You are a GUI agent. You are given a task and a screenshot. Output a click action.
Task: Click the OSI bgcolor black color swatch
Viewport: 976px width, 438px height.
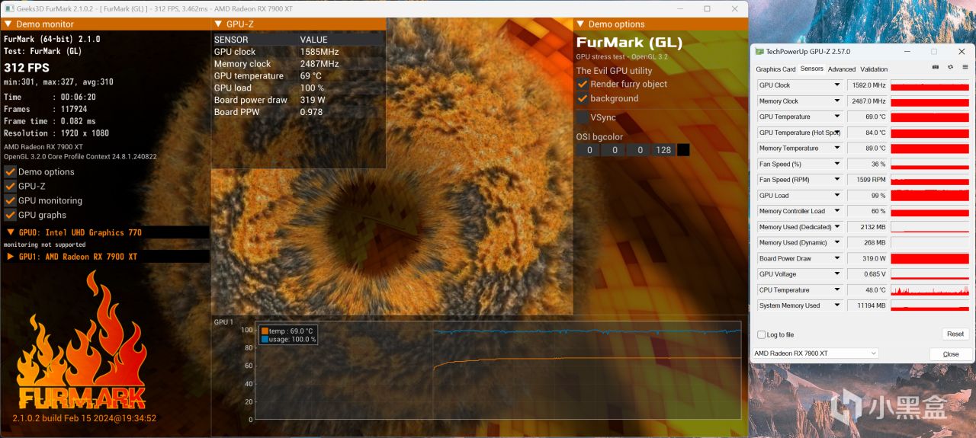[683, 150]
